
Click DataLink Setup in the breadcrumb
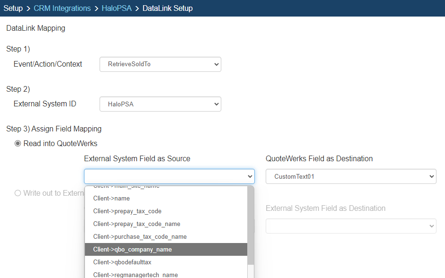168,9
